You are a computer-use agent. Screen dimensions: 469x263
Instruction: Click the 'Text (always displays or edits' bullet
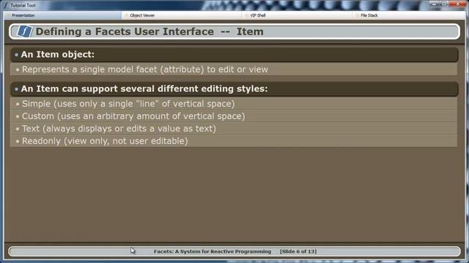pyautogui.click(x=234, y=129)
